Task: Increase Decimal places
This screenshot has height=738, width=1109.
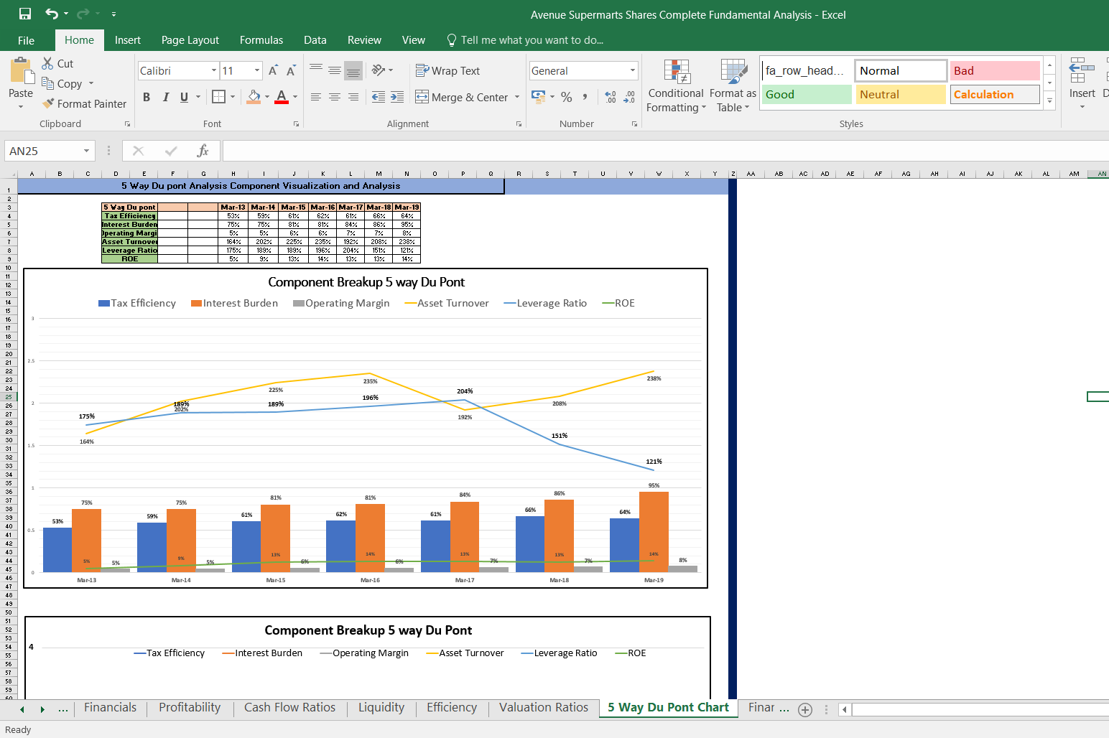Action: click(611, 97)
